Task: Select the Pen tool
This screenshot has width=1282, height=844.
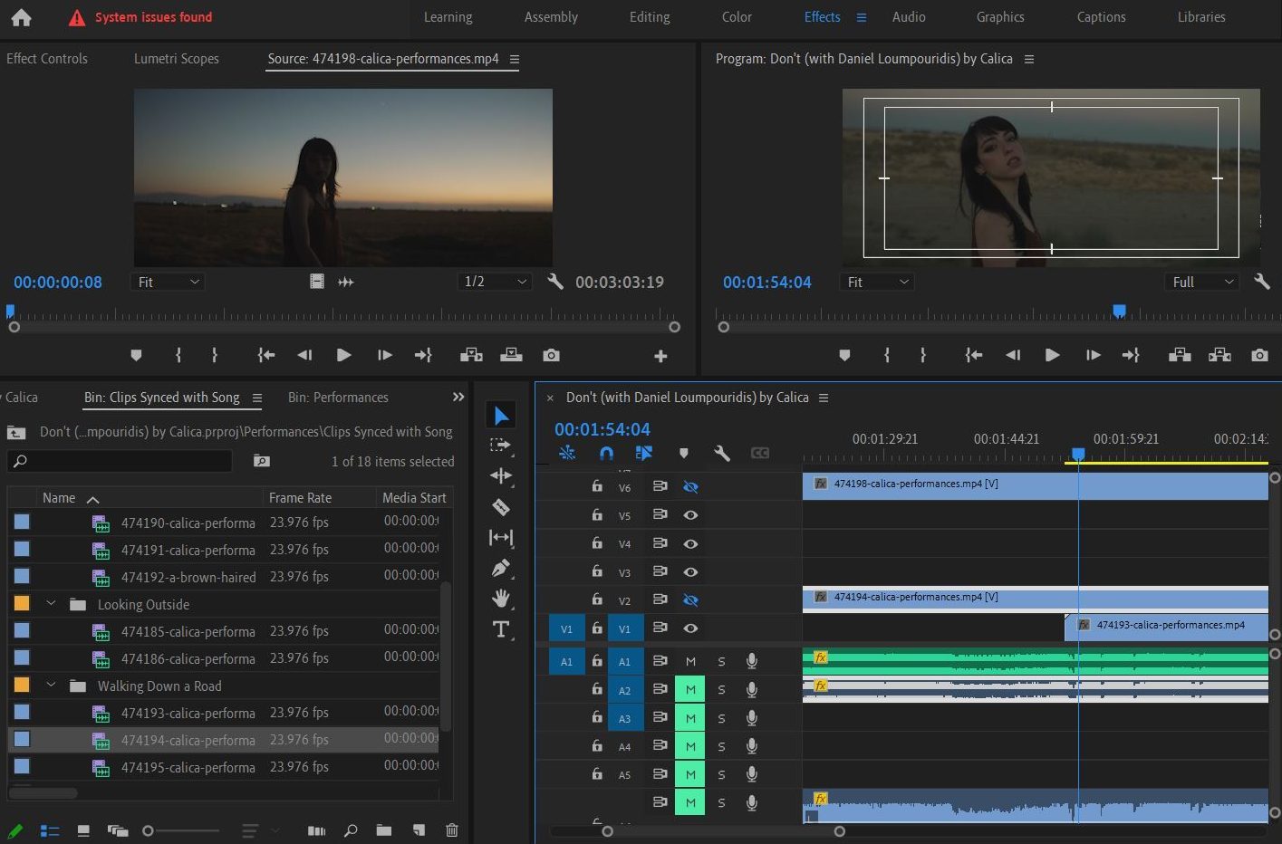Action: coord(501,569)
